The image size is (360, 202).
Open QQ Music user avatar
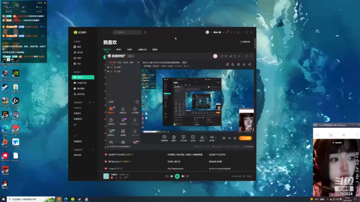coord(207,32)
